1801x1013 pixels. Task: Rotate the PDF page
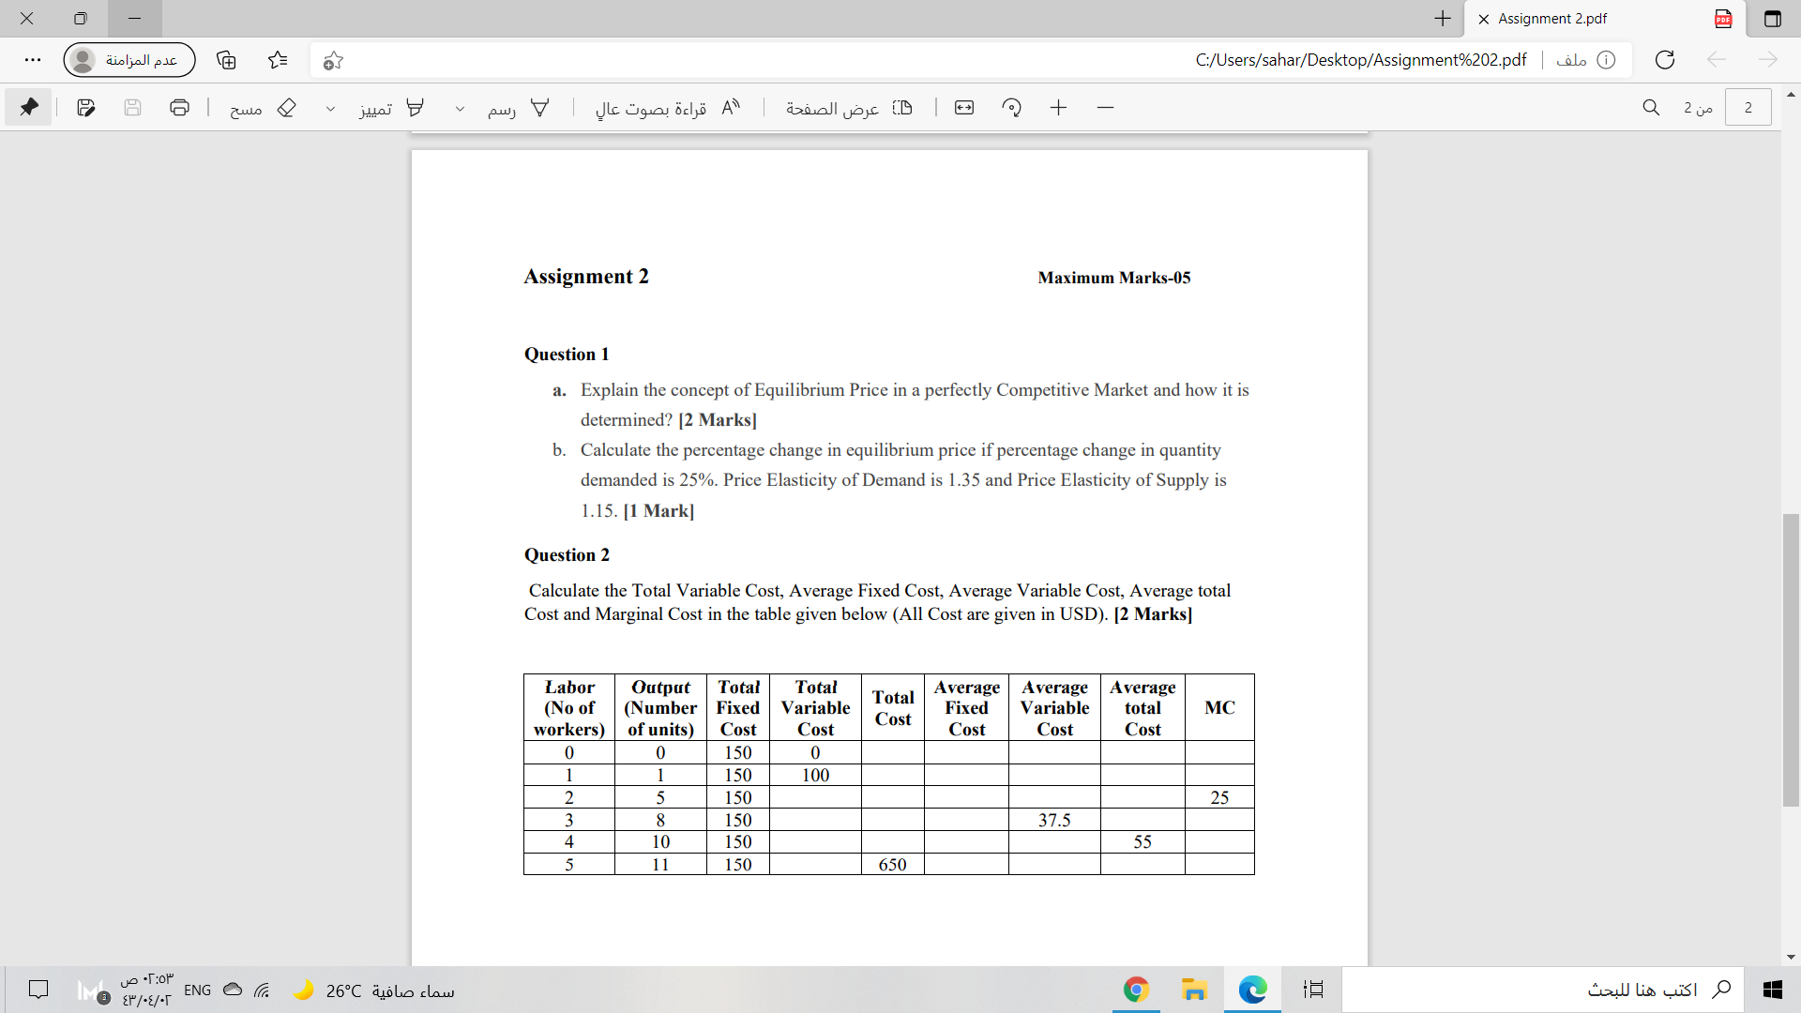(x=1011, y=108)
